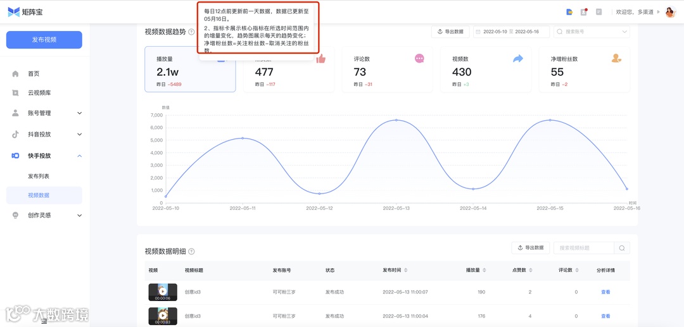This screenshot has width=684, height=327.
Task: Open the contacts icon with red dot
Action: pos(584,12)
